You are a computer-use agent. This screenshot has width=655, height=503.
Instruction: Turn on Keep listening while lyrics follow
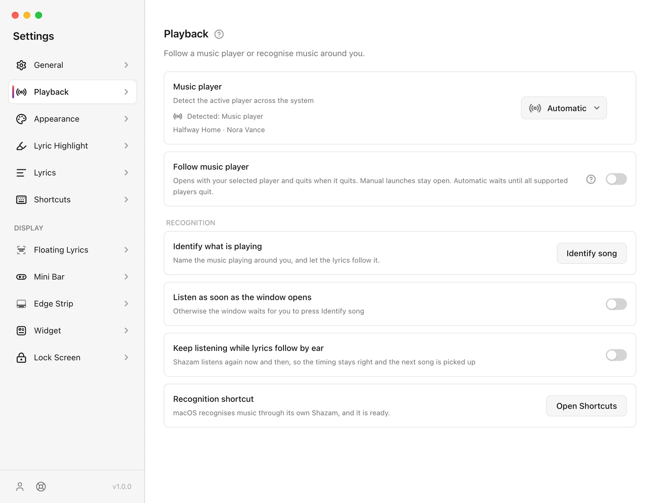(x=616, y=355)
